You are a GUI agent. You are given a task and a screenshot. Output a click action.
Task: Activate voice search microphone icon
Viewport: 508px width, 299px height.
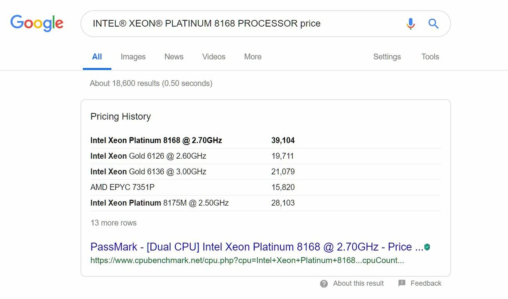(410, 24)
